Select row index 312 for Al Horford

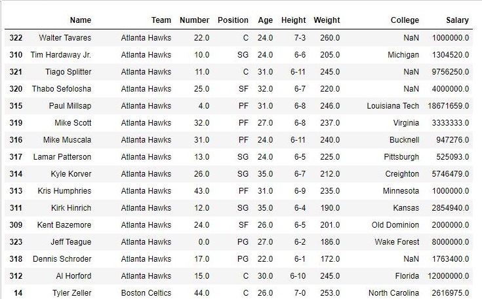click(16, 276)
